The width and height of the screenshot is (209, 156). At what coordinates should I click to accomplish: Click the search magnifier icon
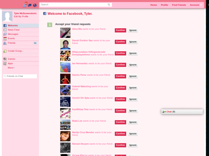click(x=109, y=5)
